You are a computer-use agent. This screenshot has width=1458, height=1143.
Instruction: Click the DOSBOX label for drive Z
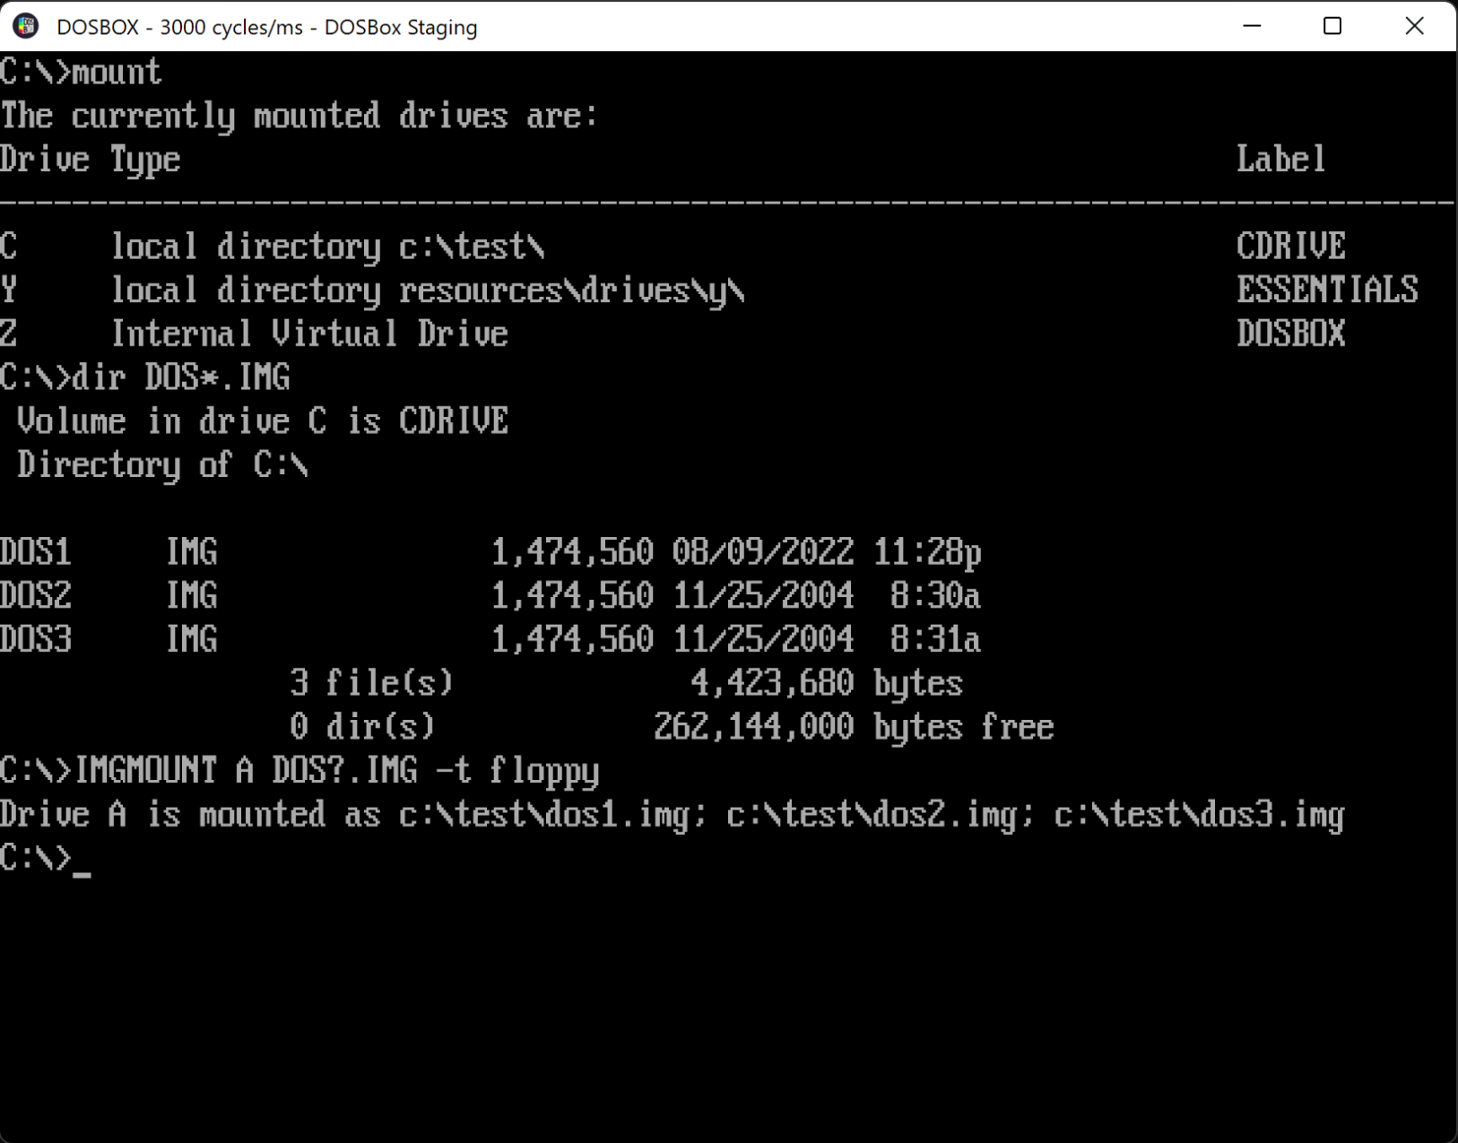[1290, 334]
